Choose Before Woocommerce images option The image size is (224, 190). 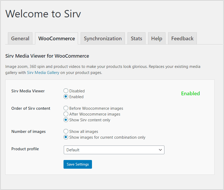click(66, 108)
